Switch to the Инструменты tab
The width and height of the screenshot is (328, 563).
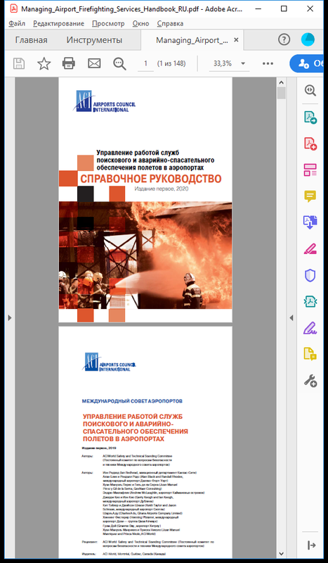click(x=94, y=40)
